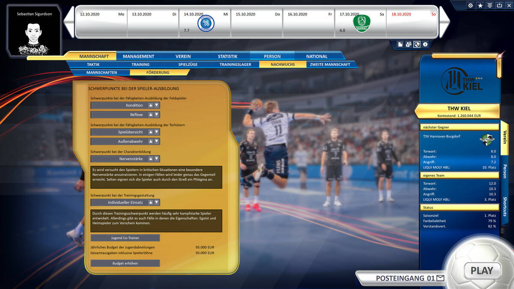This screenshot has height=289, width=514.
Task: Step Reflexe selector up
Action: pyautogui.click(x=151, y=115)
